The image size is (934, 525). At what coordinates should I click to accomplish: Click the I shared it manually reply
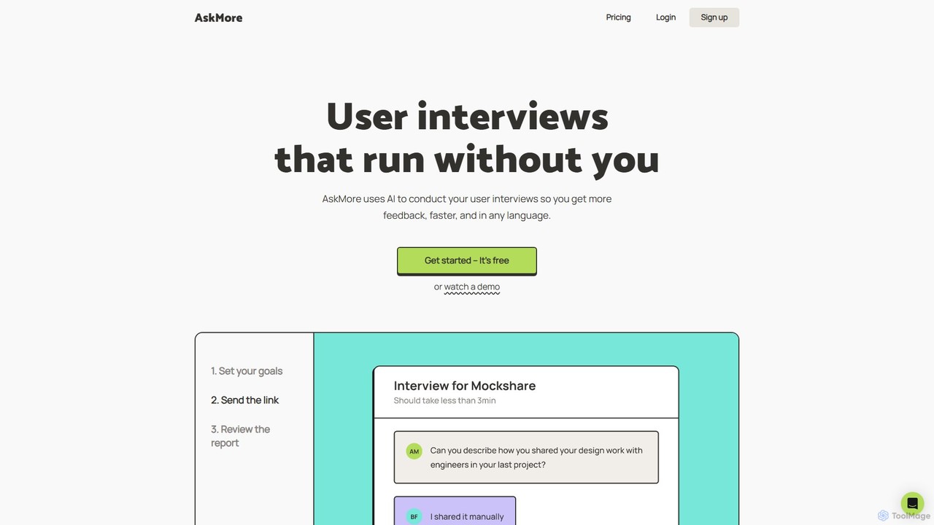pyautogui.click(x=467, y=517)
